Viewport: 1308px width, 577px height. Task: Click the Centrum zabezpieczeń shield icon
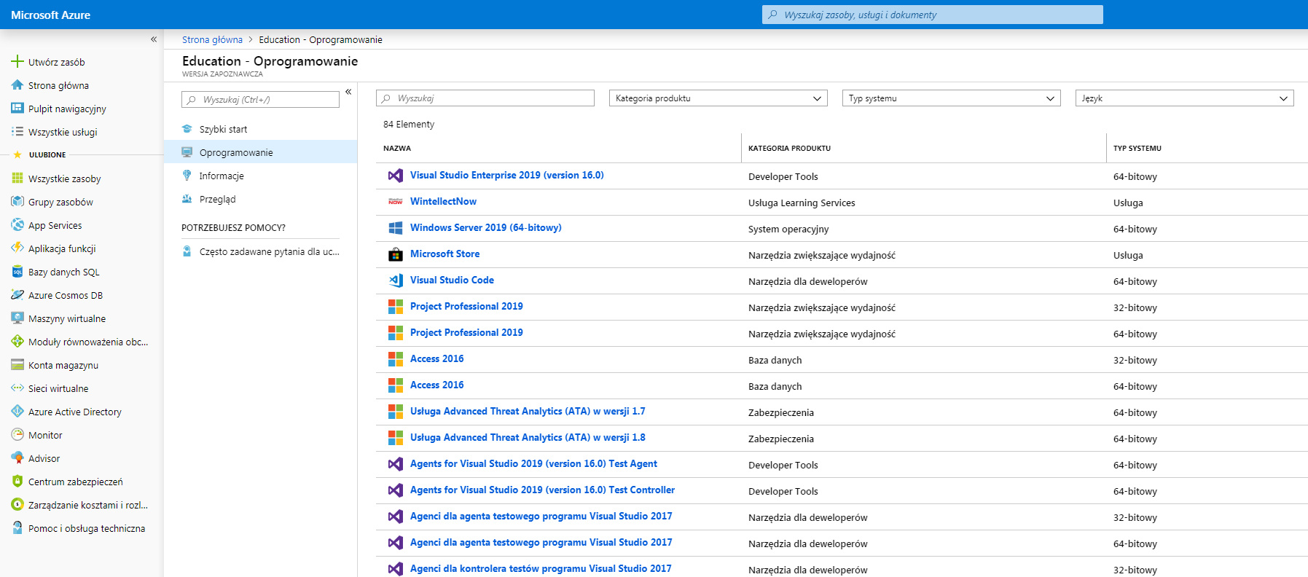17,482
